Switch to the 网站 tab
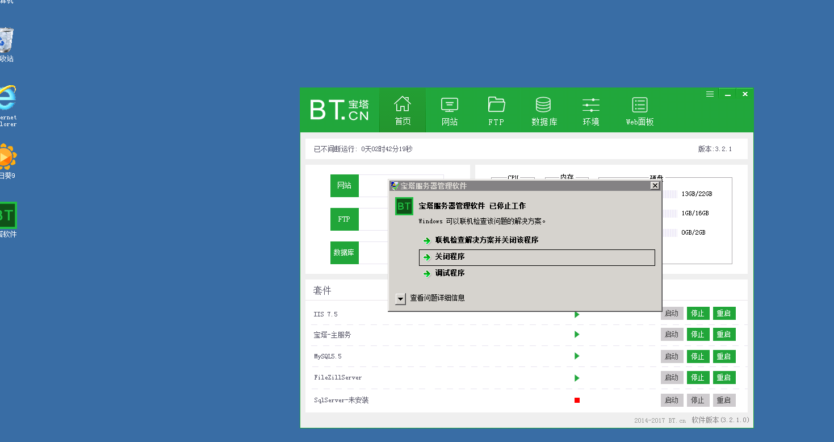The image size is (834, 442). pyautogui.click(x=450, y=110)
